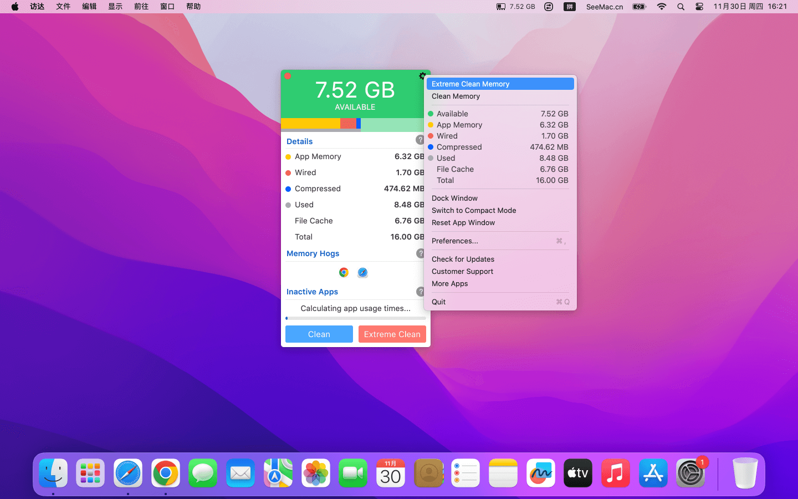Launch Safari from the Dock
The width and height of the screenshot is (798, 499).
pyautogui.click(x=128, y=473)
